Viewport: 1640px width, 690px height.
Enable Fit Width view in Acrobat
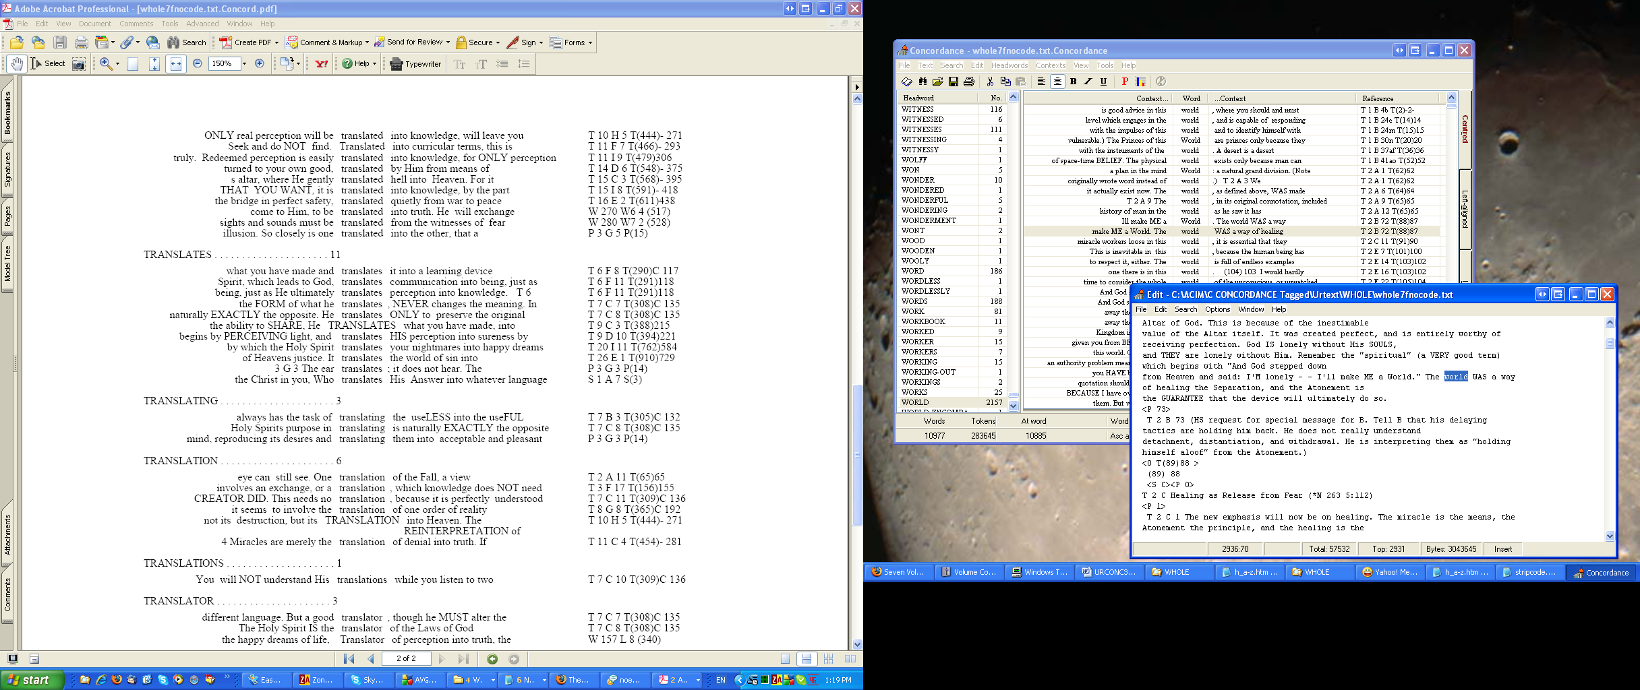point(175,63)
